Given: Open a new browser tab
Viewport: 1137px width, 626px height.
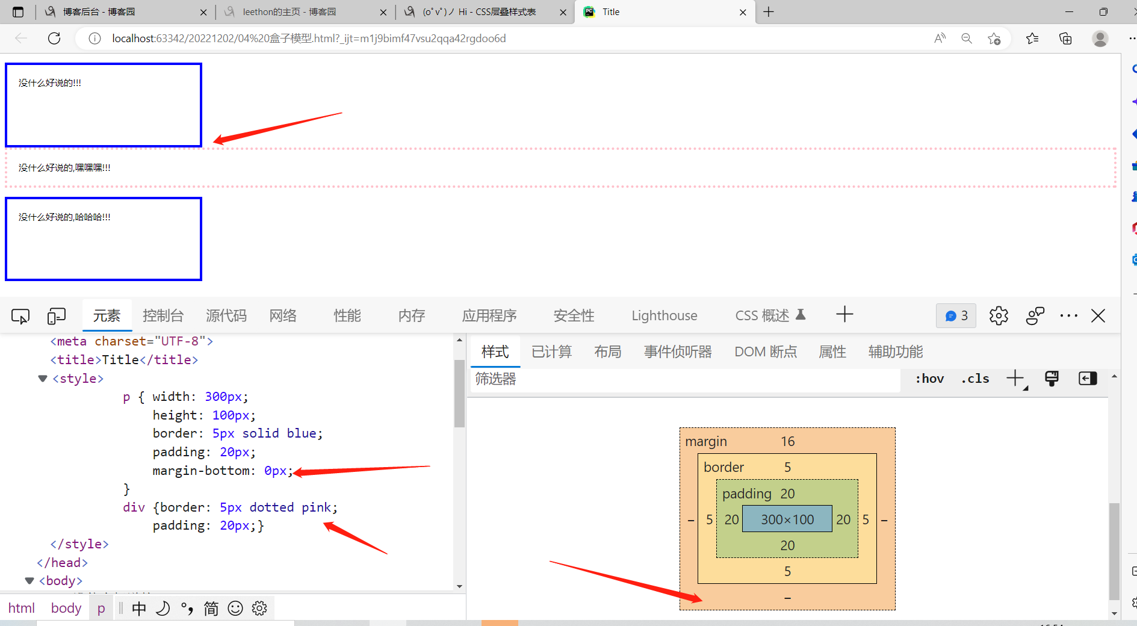Looking at the screenshot, I should tap(769, 12).
